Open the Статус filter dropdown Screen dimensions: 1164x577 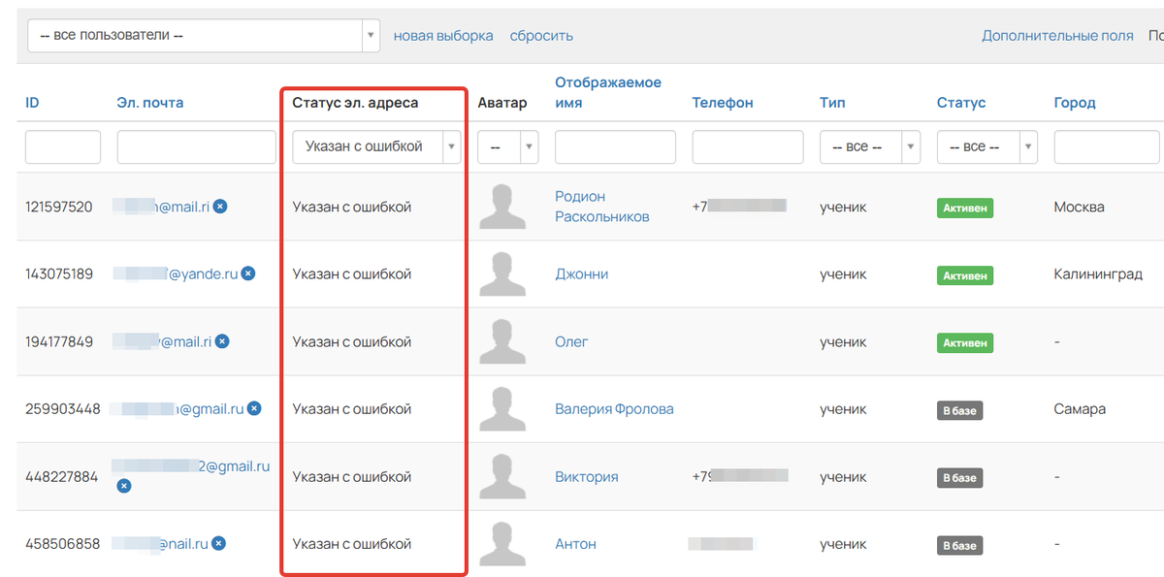[x=986, y=147]
